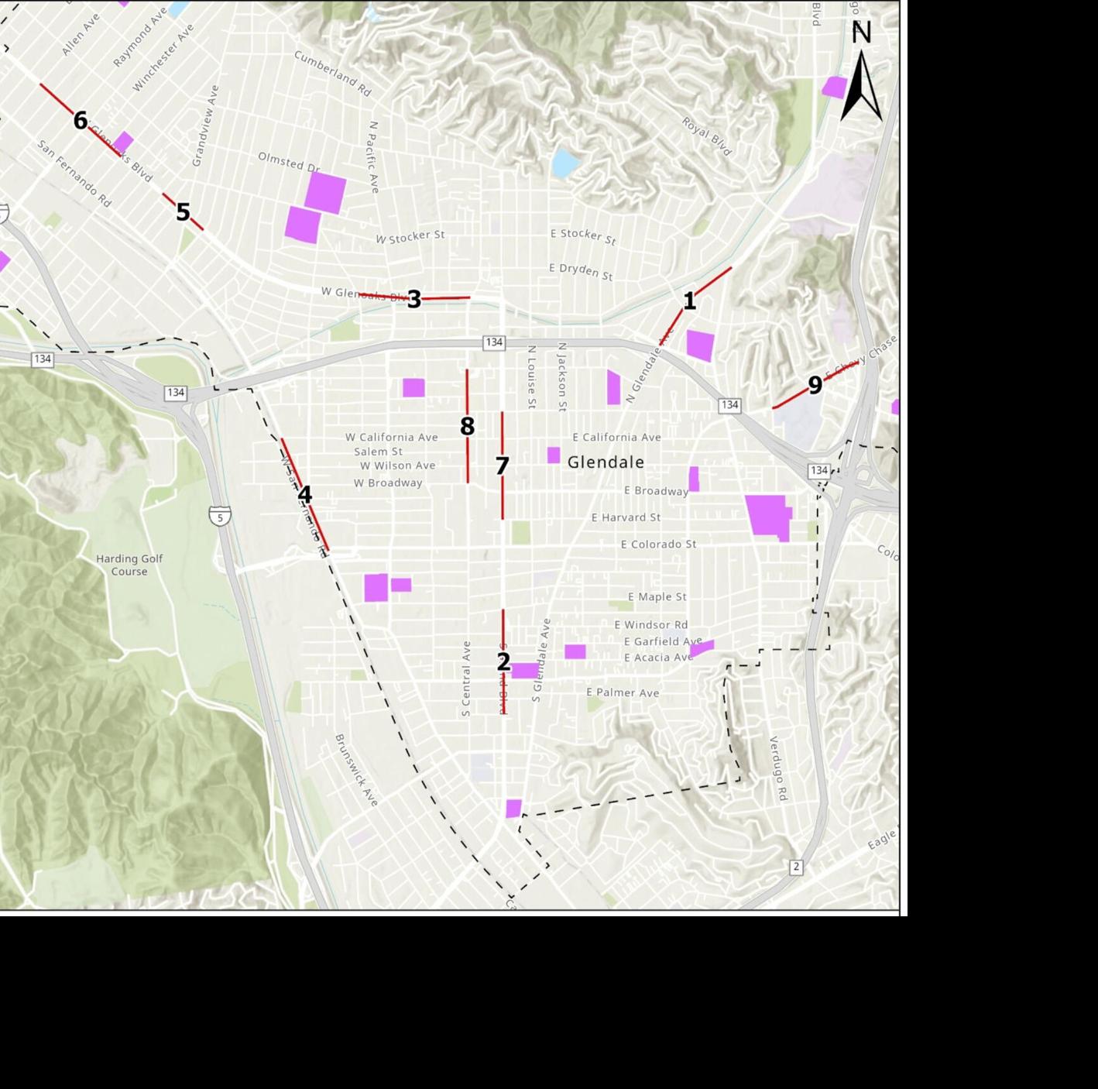
Task: Click the 134 shield north of N Louise St
Action: (494, 342)
